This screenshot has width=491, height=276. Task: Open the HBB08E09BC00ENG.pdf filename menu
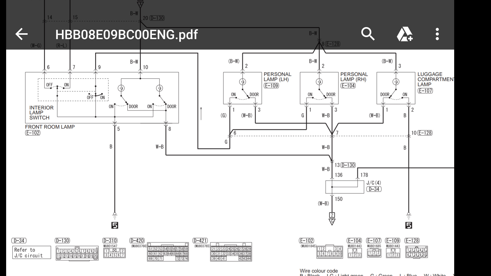[437, 34]
